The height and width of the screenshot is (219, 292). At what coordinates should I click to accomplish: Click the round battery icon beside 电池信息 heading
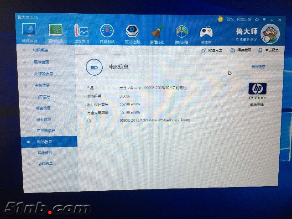click(x=94, y=67)
